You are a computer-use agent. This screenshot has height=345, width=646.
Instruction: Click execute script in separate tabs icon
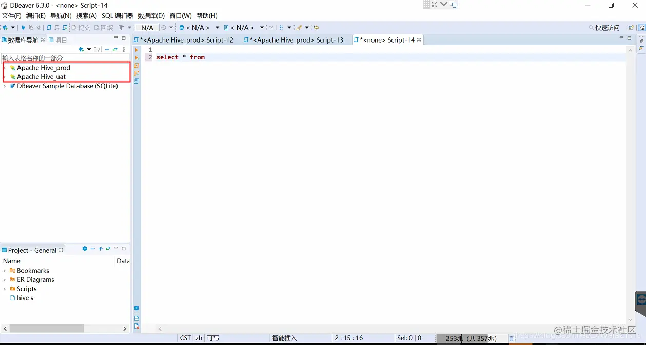click(136, 73)
